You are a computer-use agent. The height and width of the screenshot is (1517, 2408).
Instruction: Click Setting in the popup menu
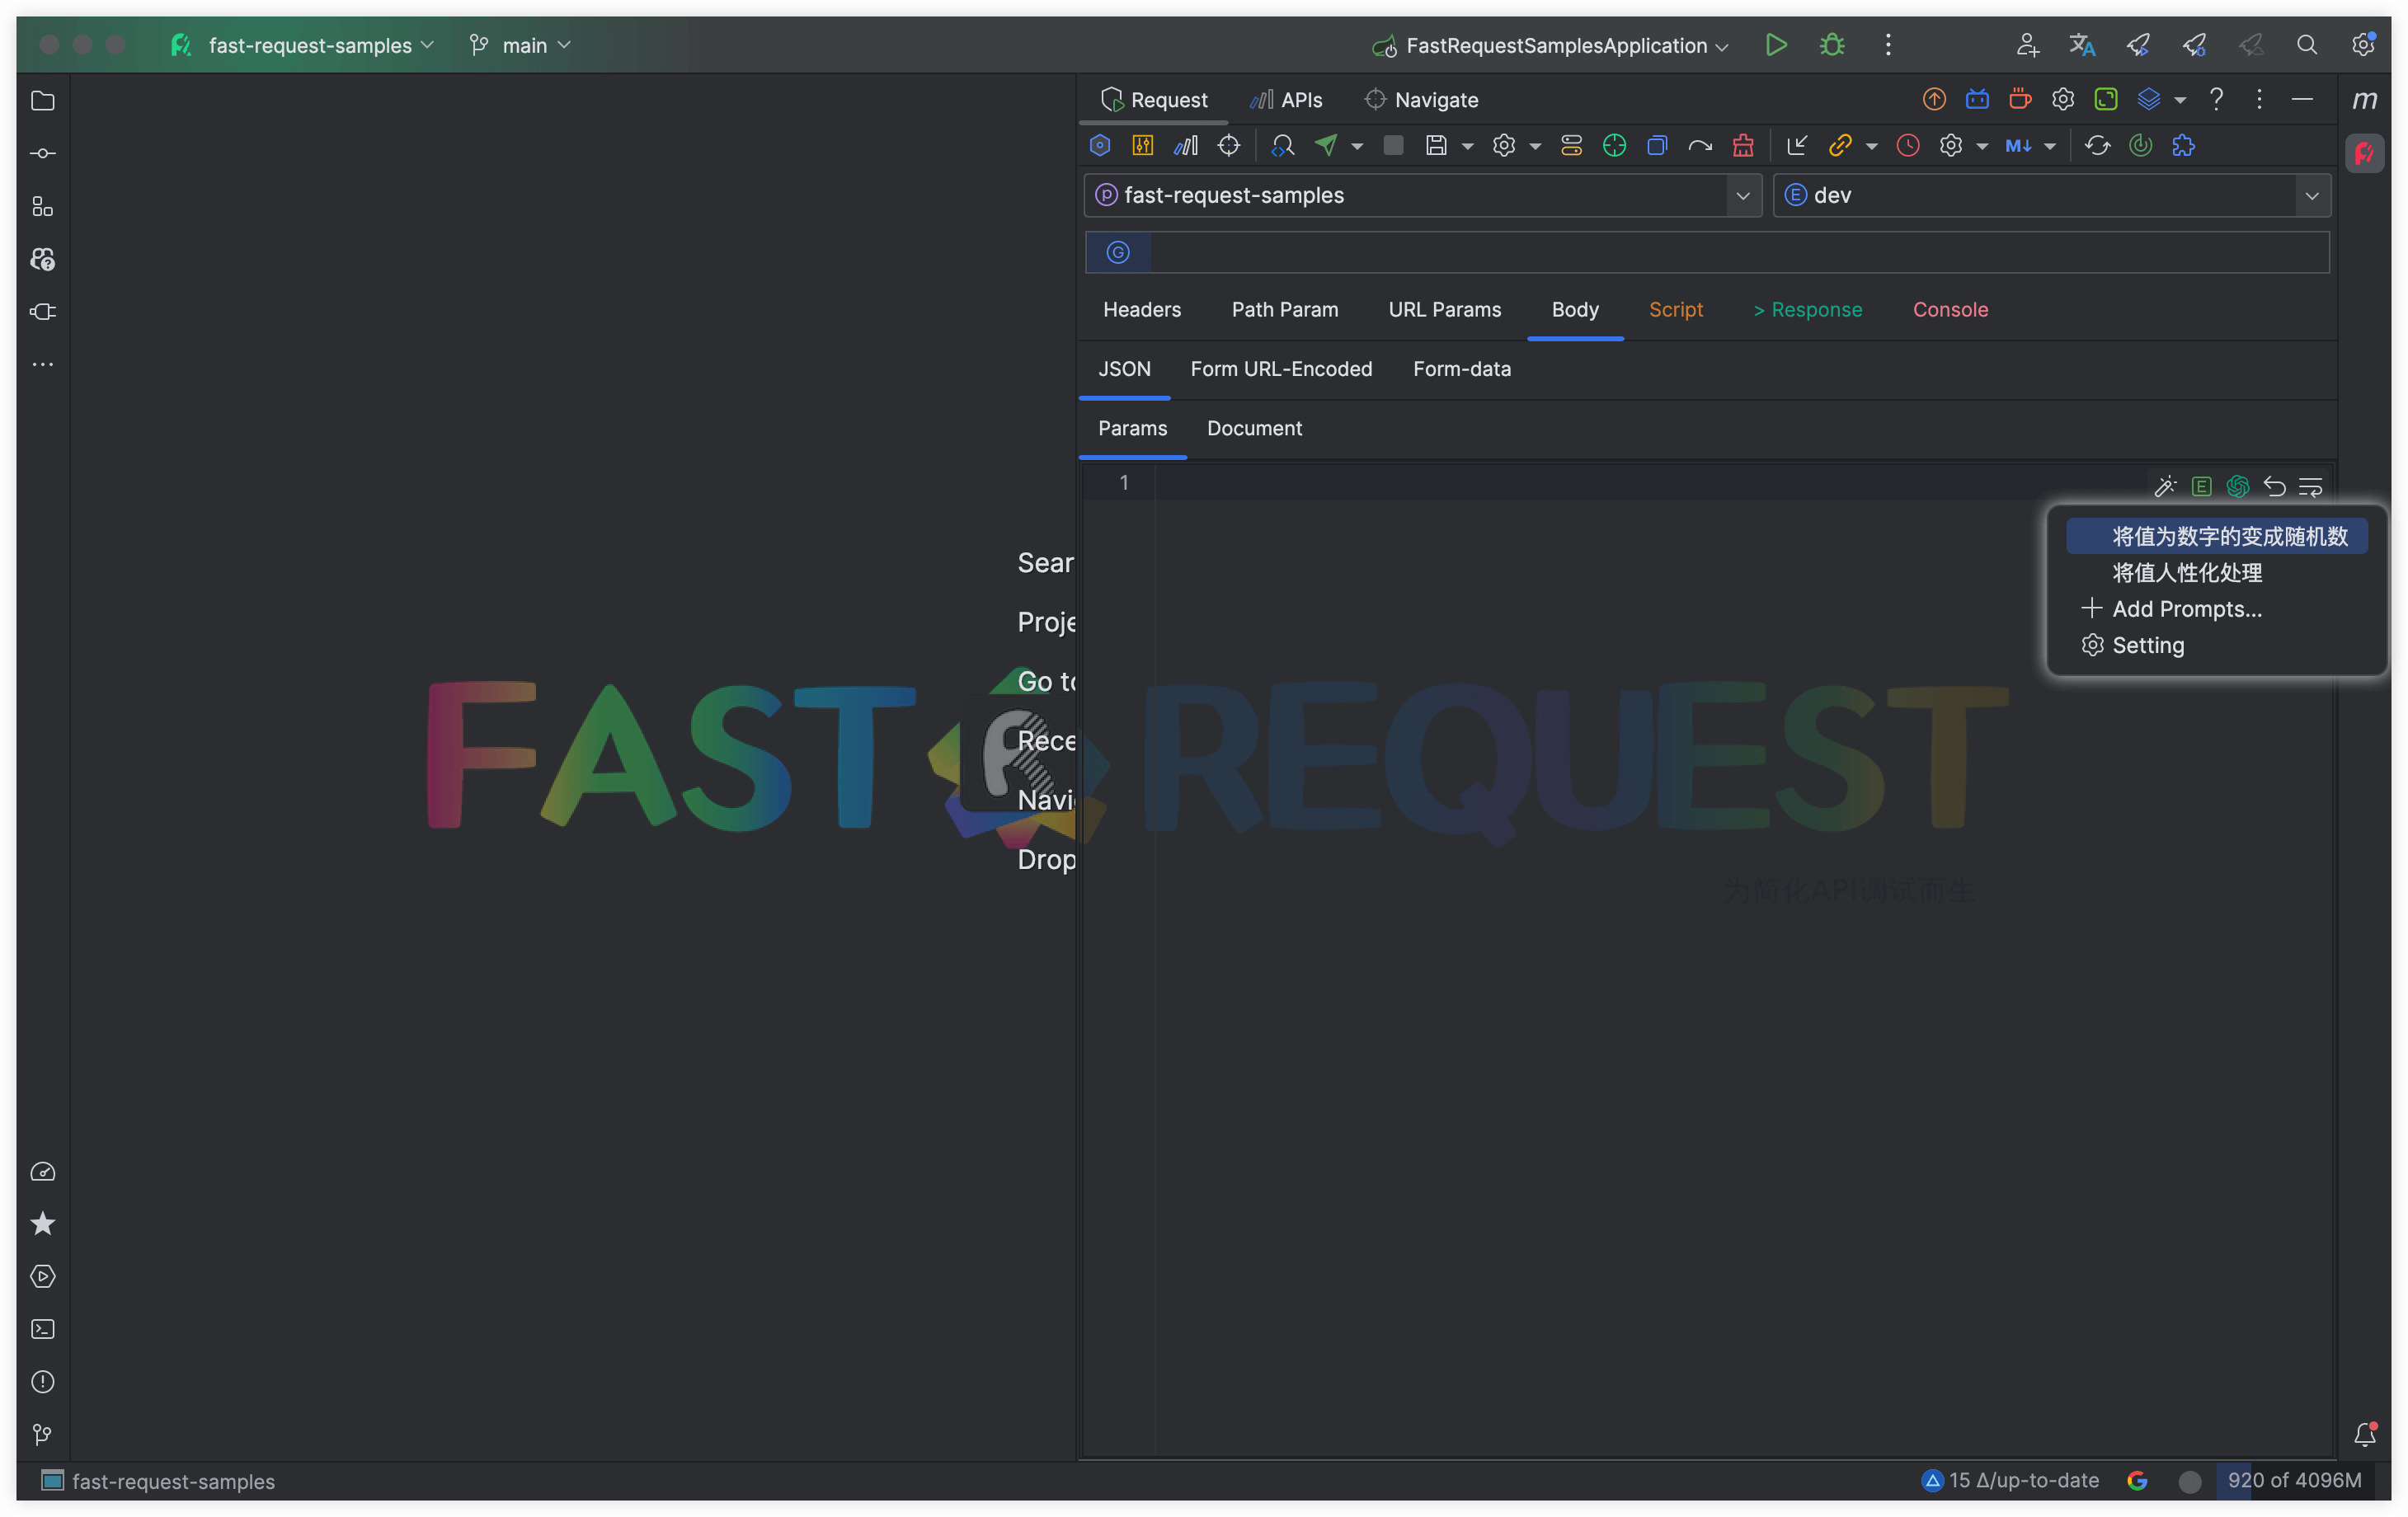(2147, 645)
